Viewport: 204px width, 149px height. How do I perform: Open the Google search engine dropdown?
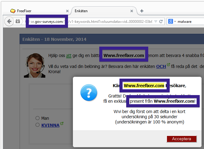point(172,21)
